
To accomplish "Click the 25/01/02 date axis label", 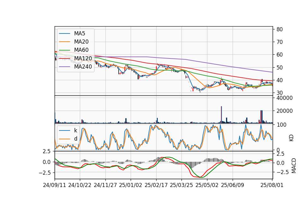I will [x=130, y=185].
